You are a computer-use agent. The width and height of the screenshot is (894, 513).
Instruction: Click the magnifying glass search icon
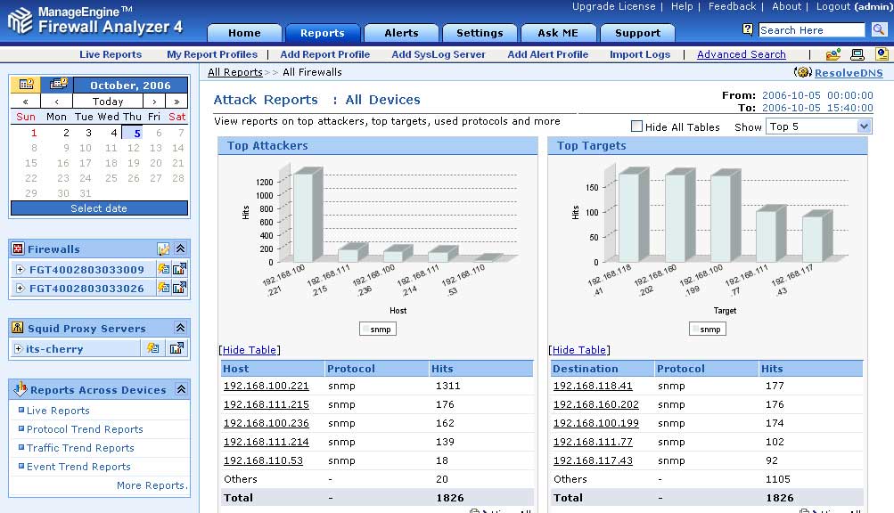click(879, 30)
